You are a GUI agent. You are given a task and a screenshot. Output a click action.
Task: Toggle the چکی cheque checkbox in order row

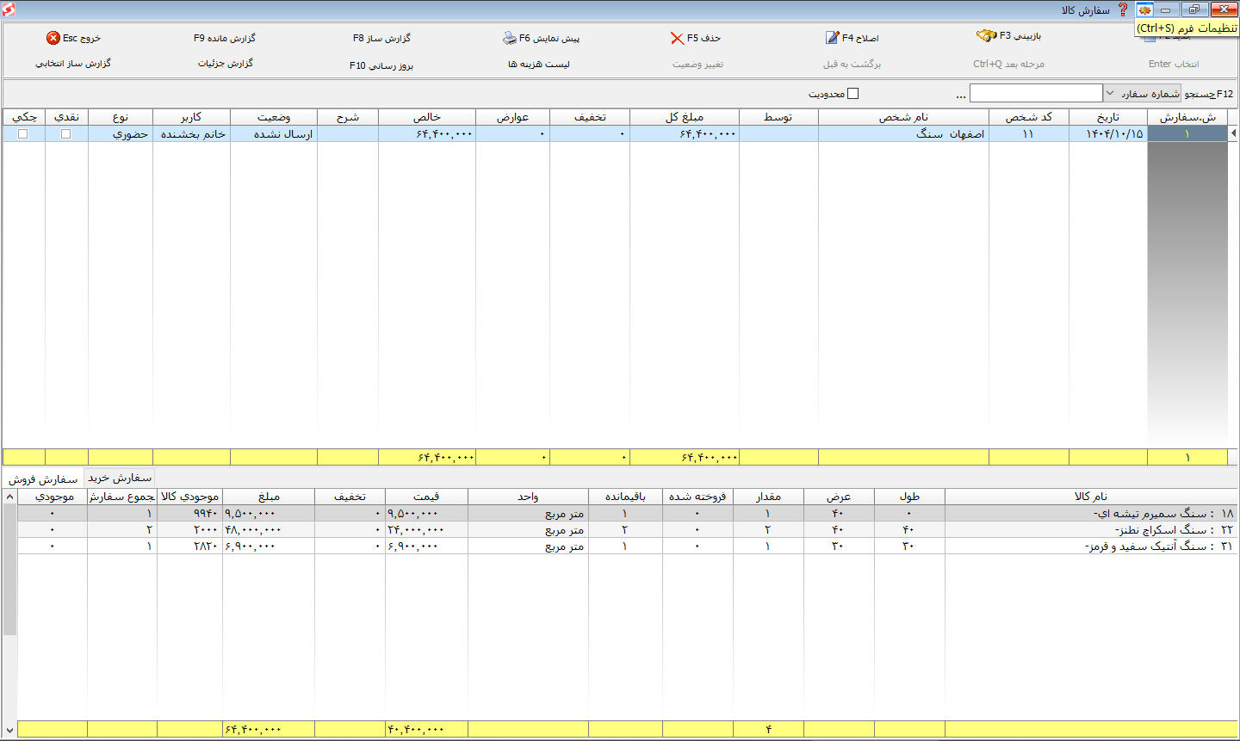click(x=23, y=134)
